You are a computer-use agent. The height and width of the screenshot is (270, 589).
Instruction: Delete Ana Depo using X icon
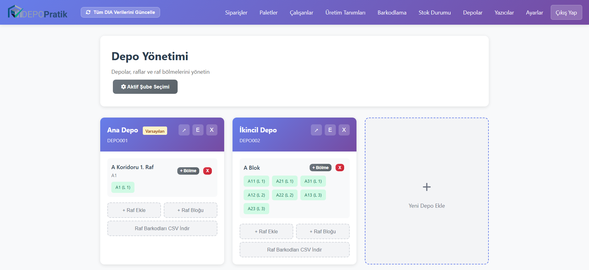point(212,130)
